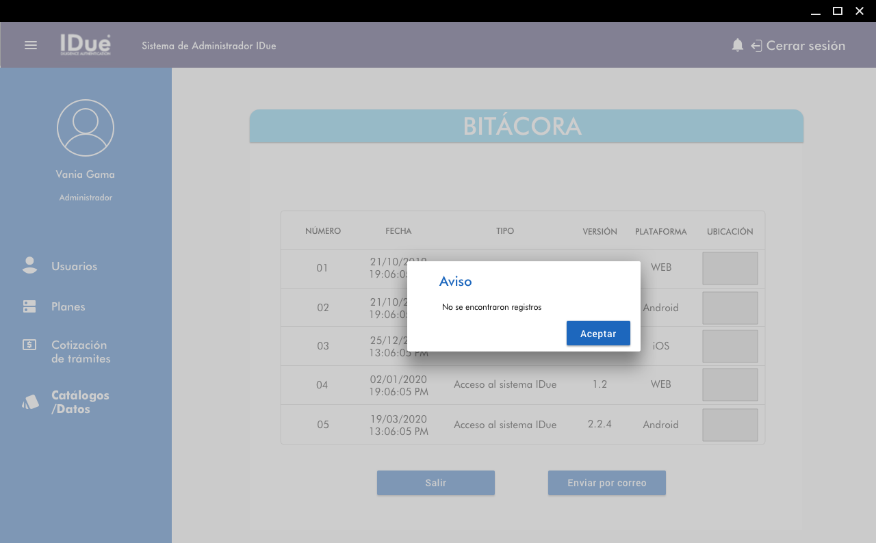Click the user profile avatar
Image resolution: width=876 pixels, height=543 pixels.
[86, 128]
